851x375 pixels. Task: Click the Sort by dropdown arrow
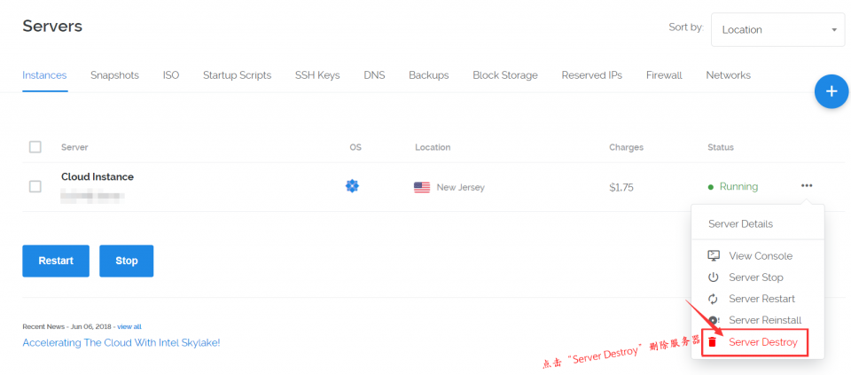tap(834, 30)
